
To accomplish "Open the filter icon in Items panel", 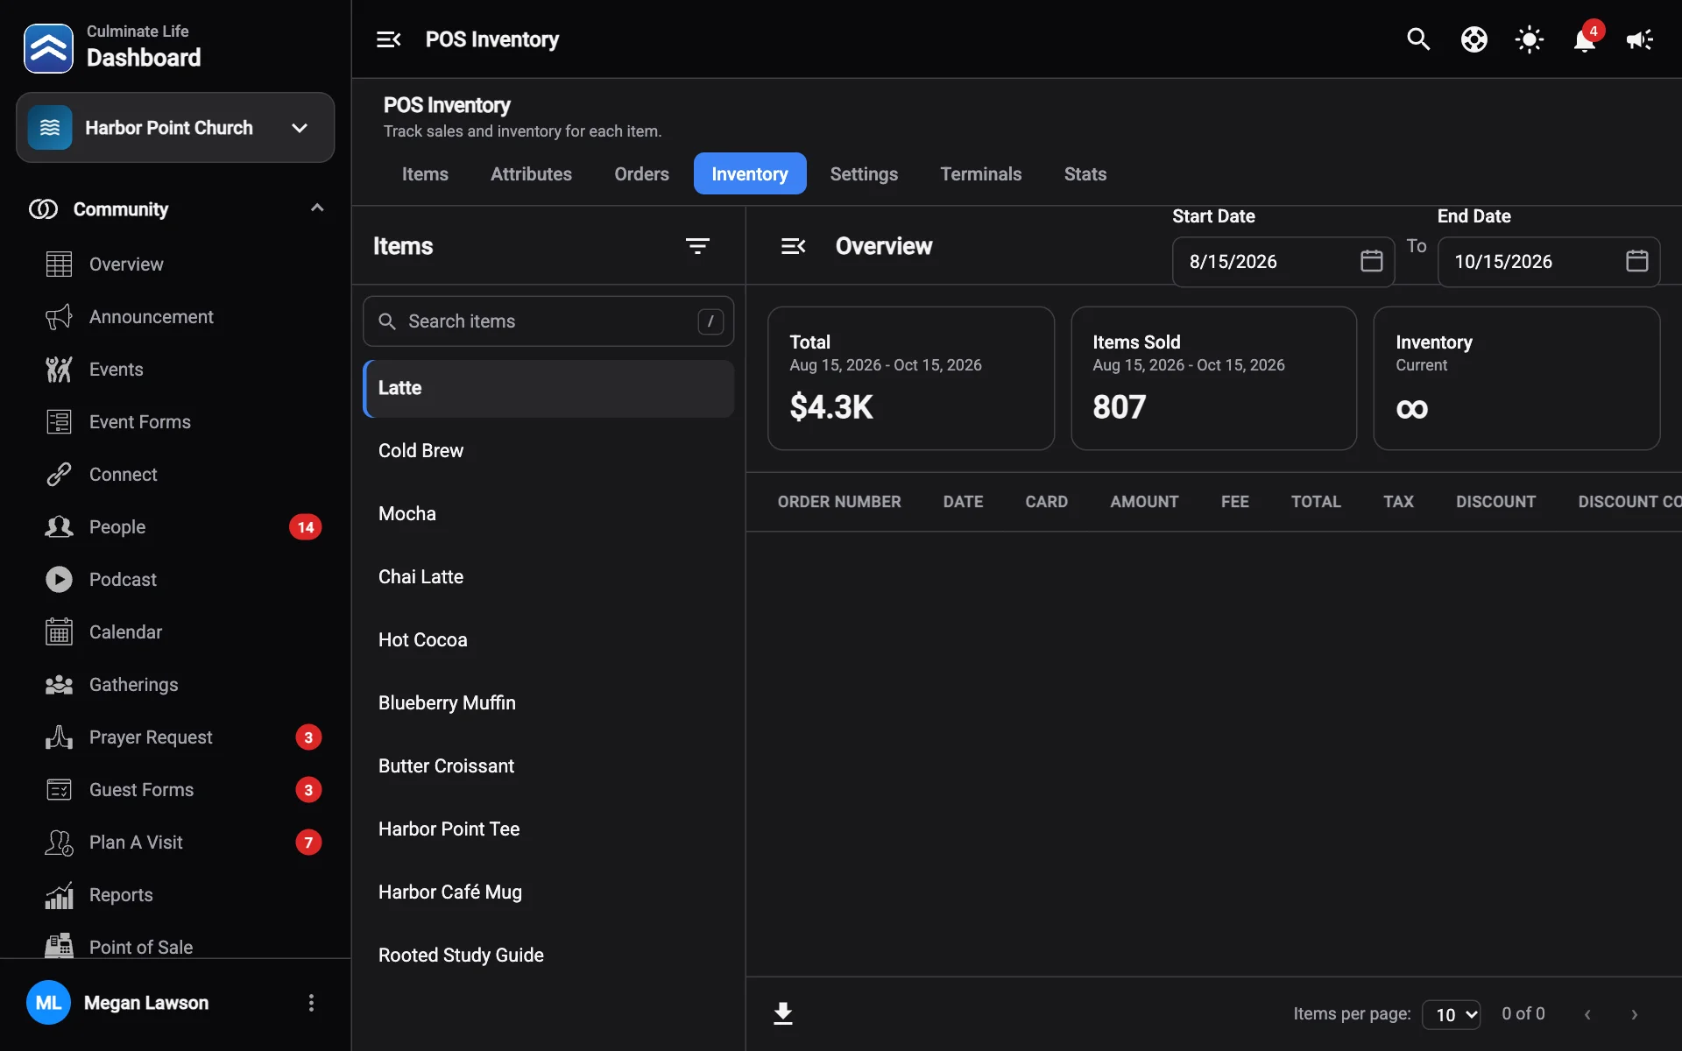I will (697, 246).
